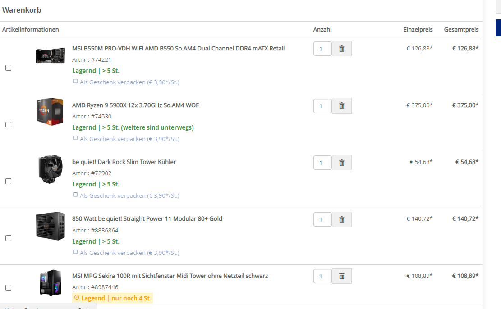Click article number 'Artnr.: #74530'
Screen dimensions: 501x309
click(x=92, y=117)
